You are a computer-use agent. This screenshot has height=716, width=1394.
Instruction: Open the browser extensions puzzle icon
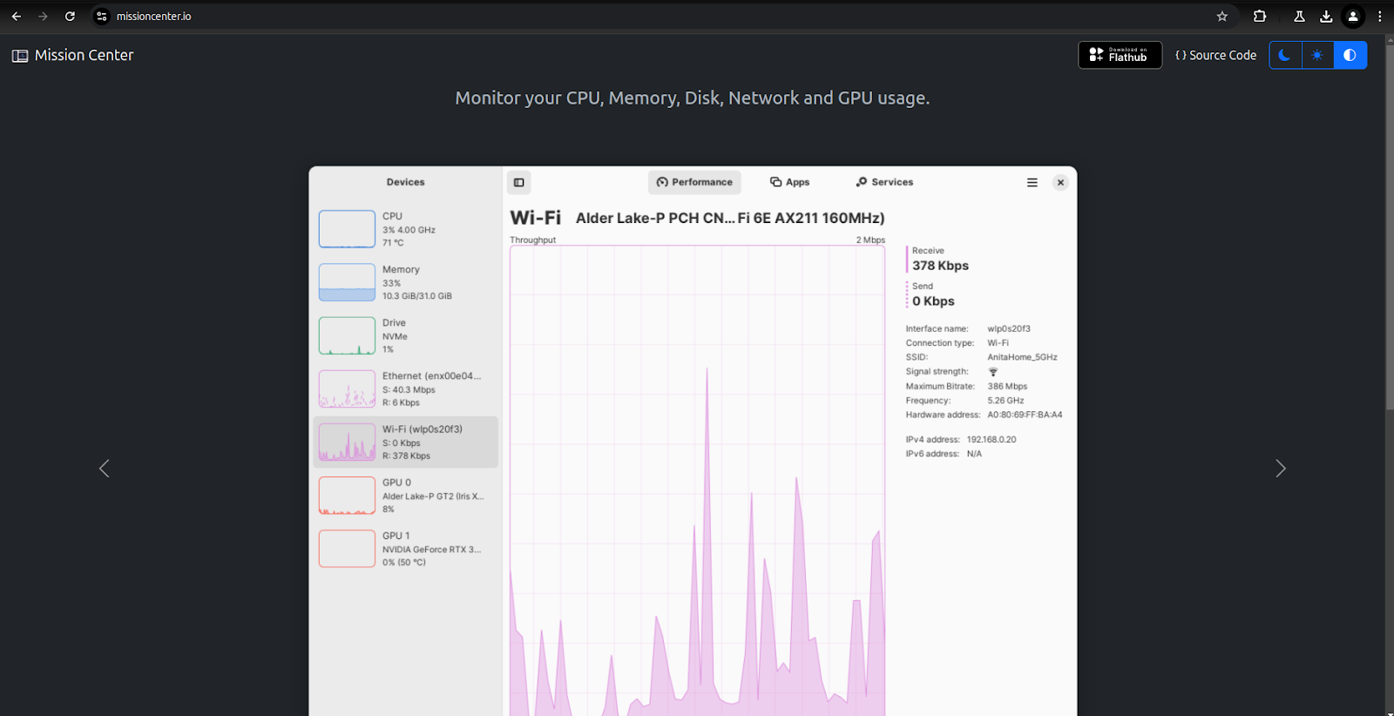1260,17
